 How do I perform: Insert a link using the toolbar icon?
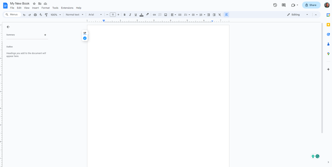pyautogui.click(x=154, y=14)
